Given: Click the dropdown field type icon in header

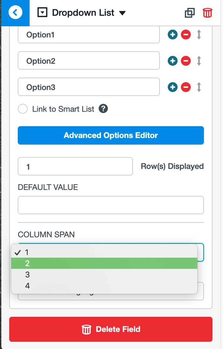Looking at the screenshot, I should coord(43,12).
